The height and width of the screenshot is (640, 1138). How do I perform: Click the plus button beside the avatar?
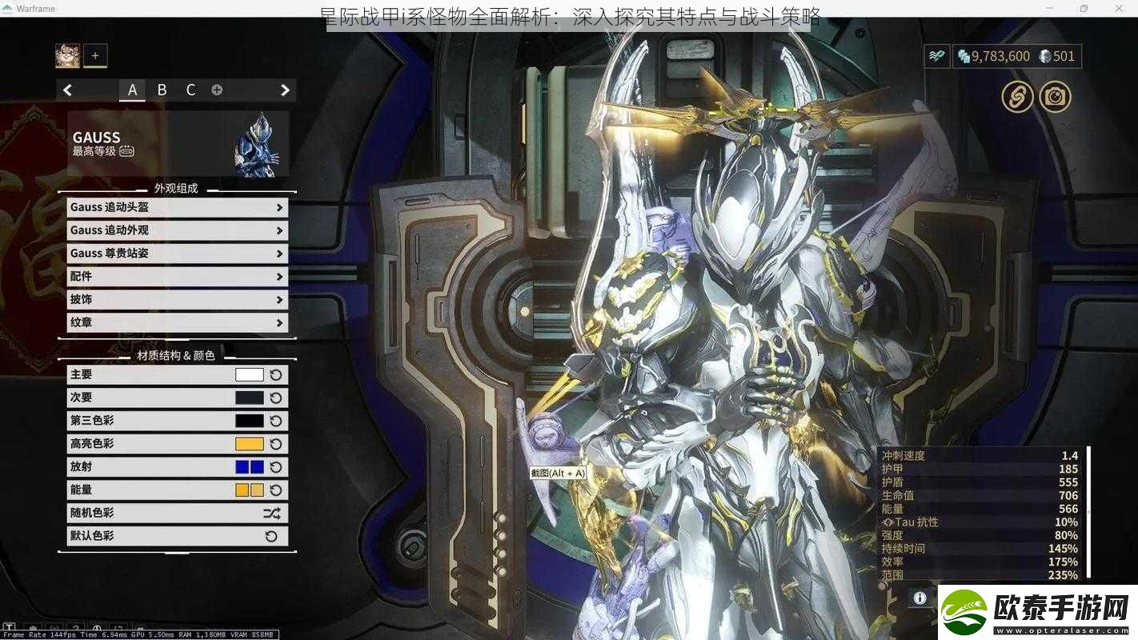[95, 55]
